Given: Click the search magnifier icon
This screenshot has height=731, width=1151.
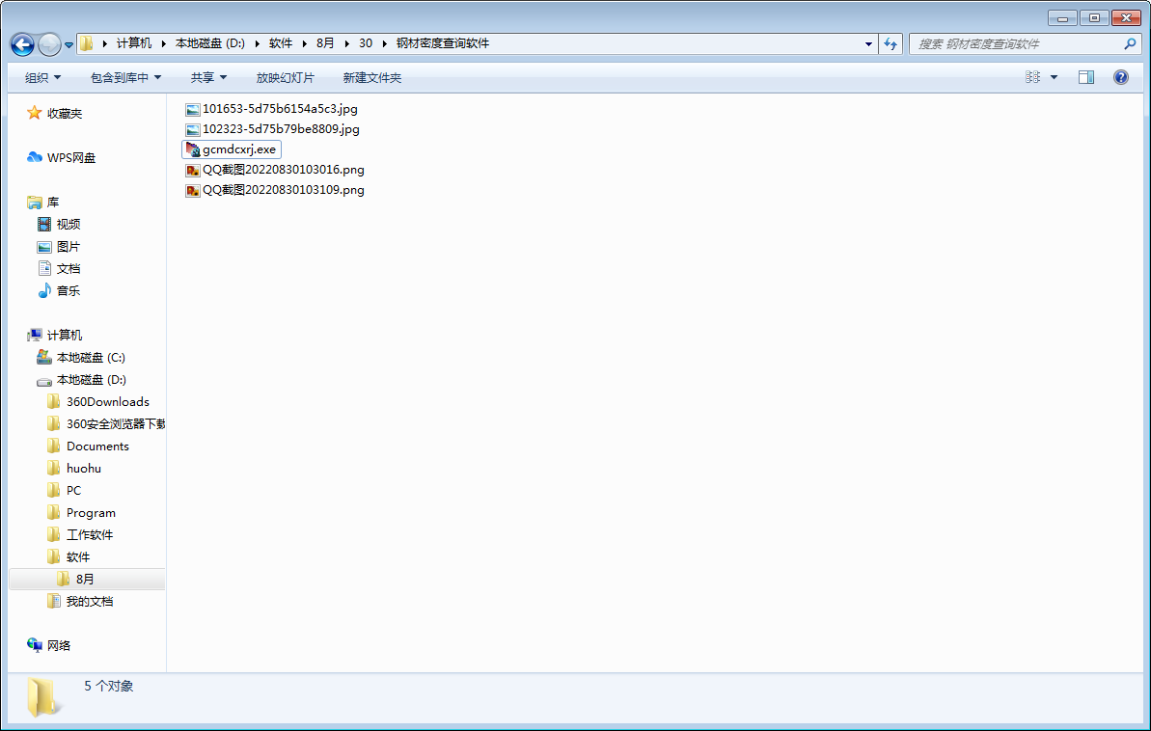Looking at the screenshot, I should [1130, 44].
